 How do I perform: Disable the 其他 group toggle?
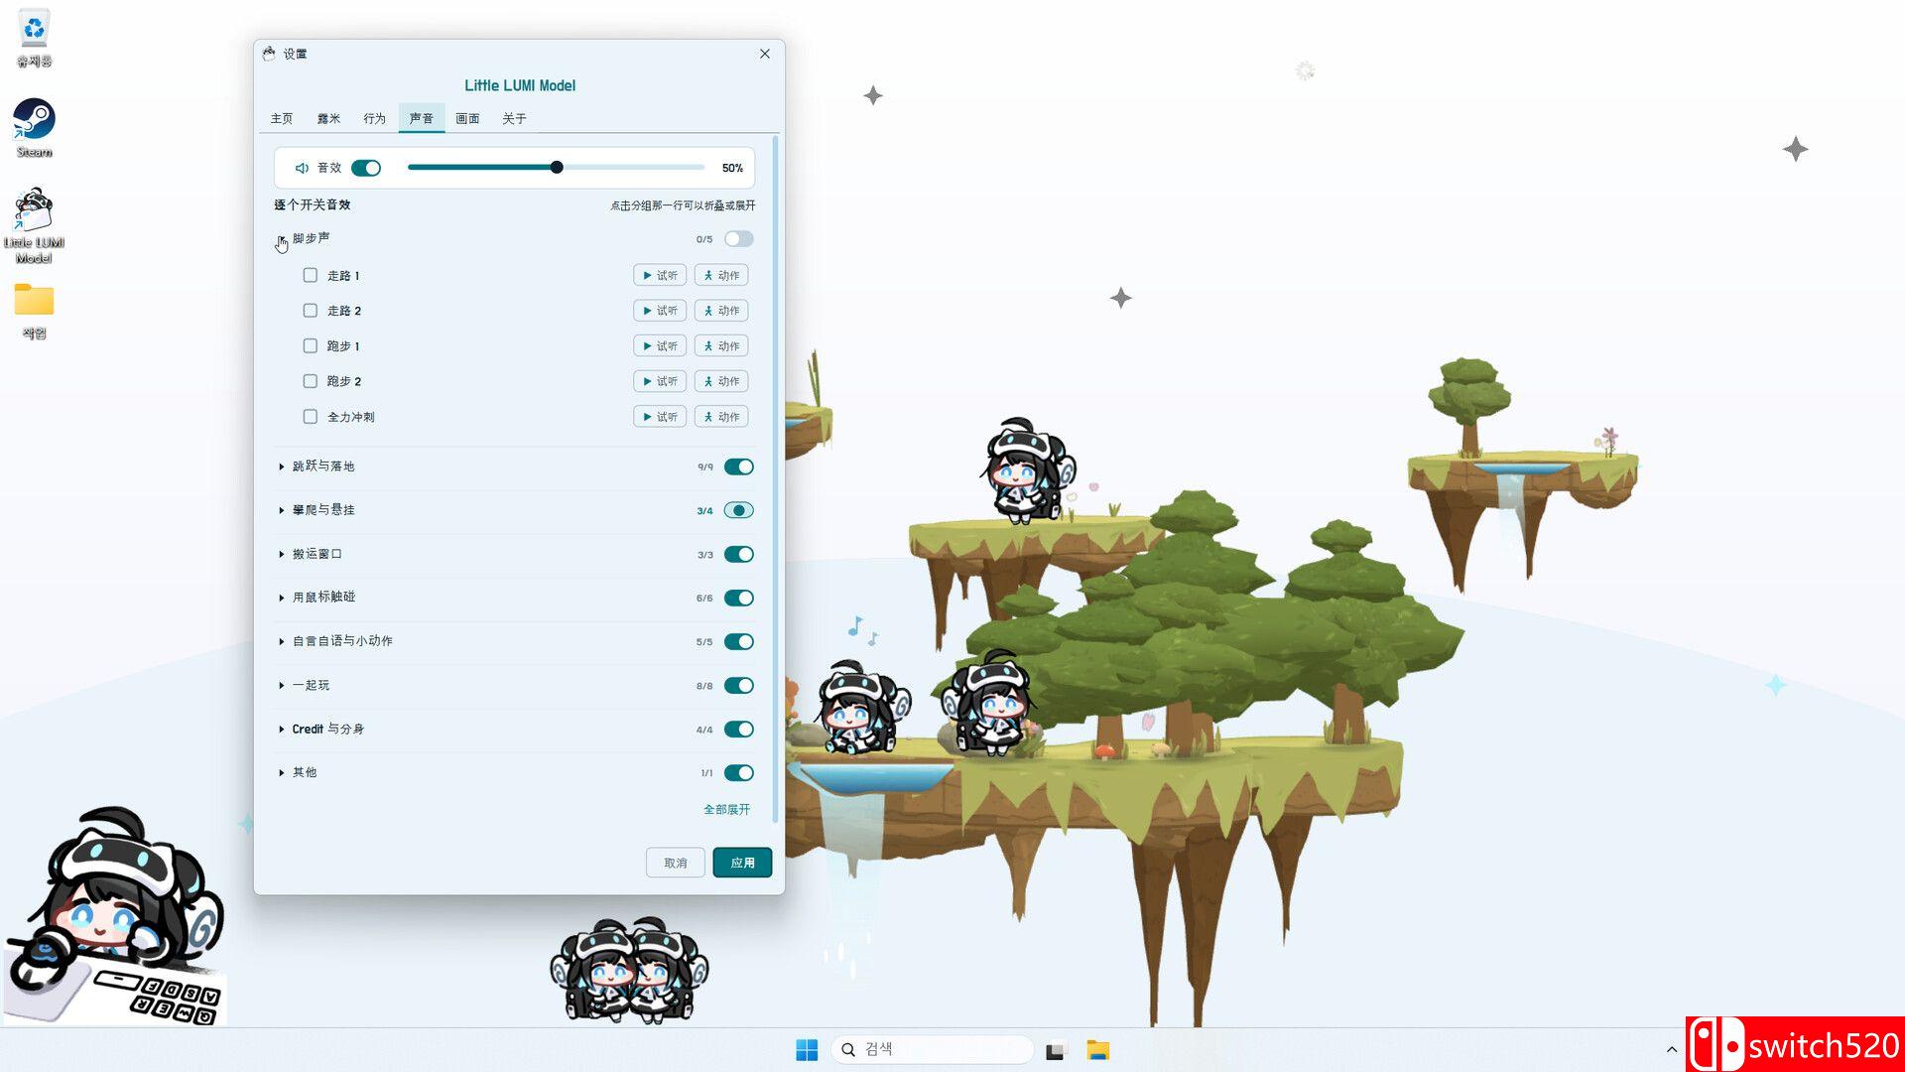(739, 772)
